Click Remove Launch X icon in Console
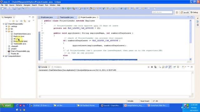Image resolution: width=200 pixels, height=112 pixels. pos(152,67)
